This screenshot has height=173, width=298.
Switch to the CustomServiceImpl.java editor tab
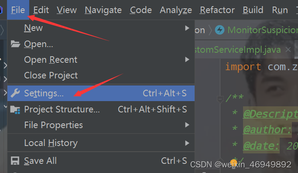click(237, 50)
